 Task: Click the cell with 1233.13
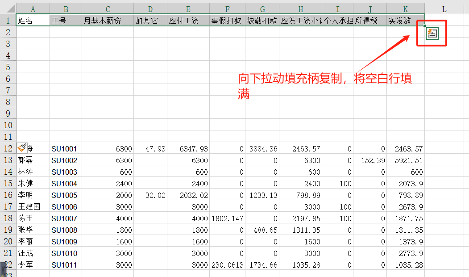[x=262, y=195]
